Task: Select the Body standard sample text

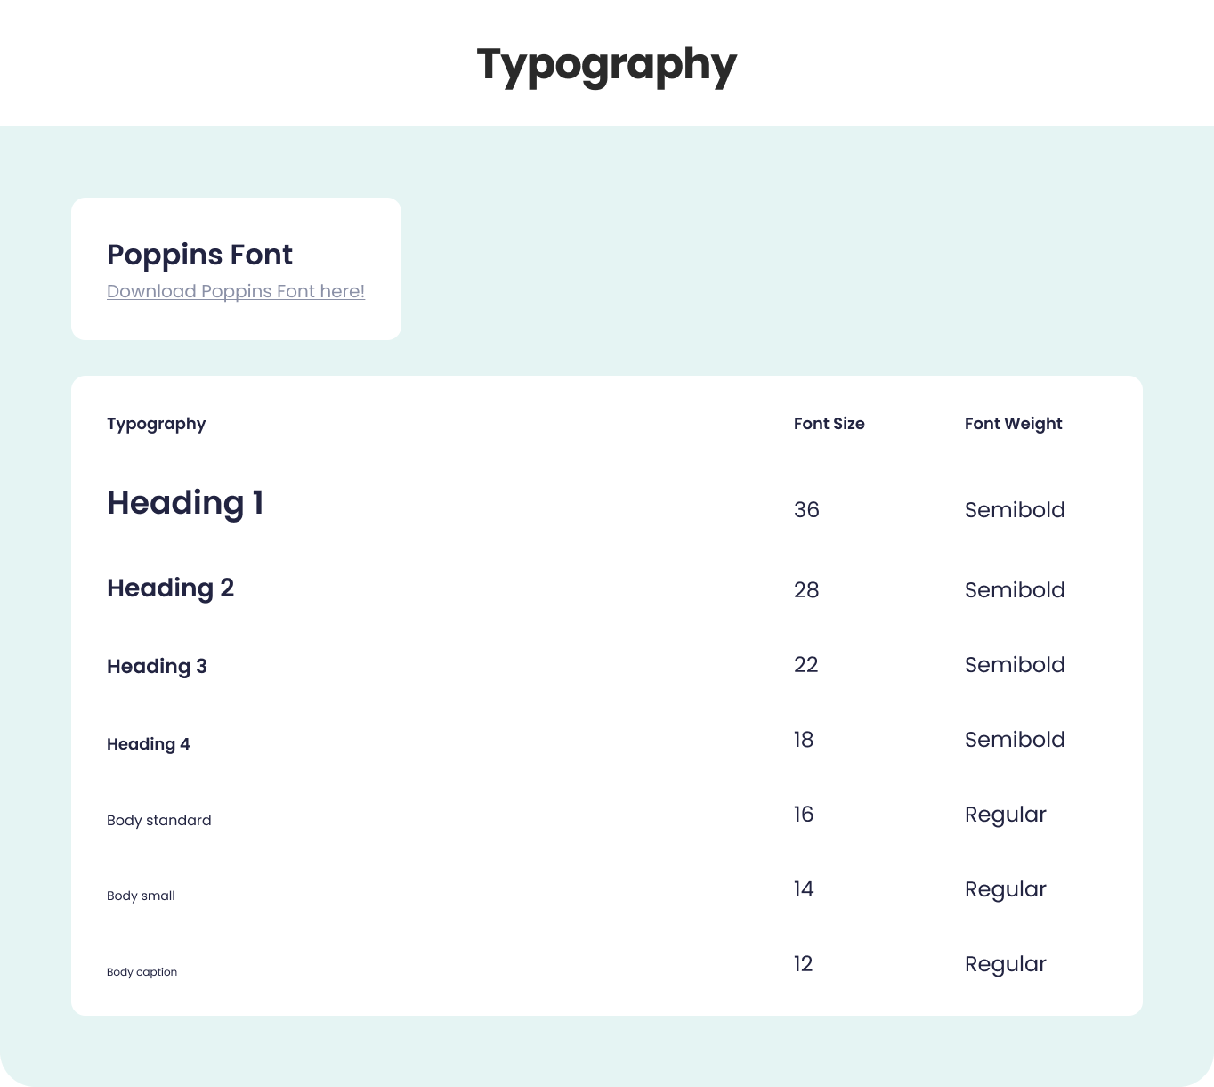Action: click(x=158, y=820)
